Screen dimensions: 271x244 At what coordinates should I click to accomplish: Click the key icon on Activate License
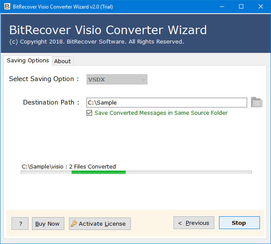(x=74, y=224)
